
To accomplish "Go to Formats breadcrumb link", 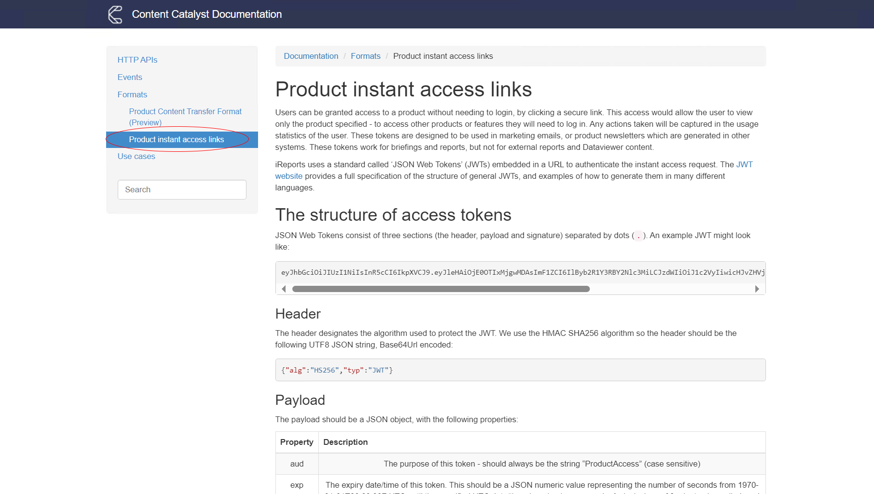I will (x=366, y=56).
